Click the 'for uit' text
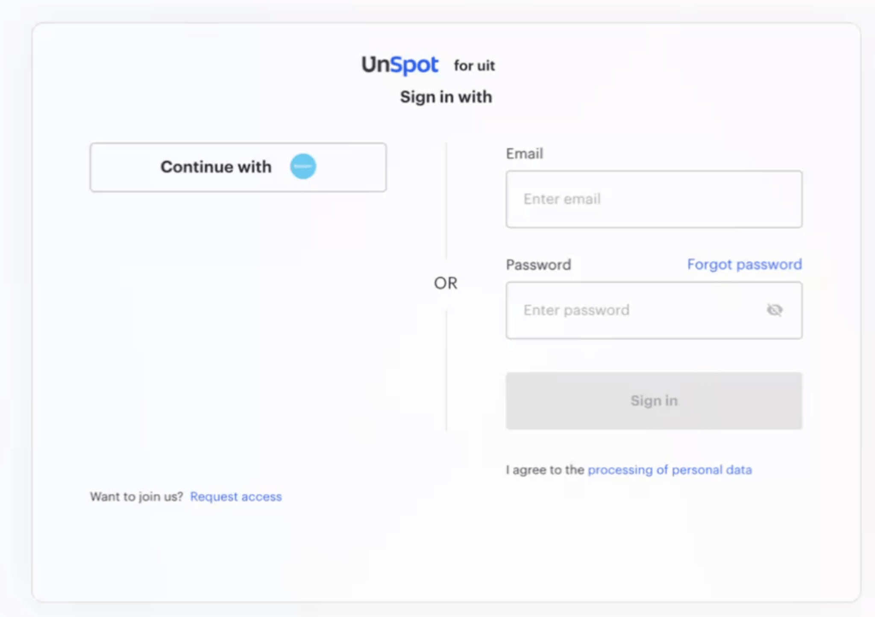This screenshot has height=617, width=875. click(x=474, y=66)
